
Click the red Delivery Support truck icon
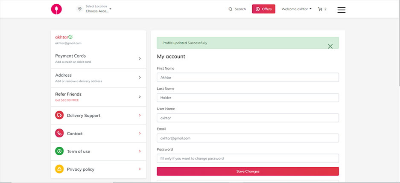[x=59, y=116]
